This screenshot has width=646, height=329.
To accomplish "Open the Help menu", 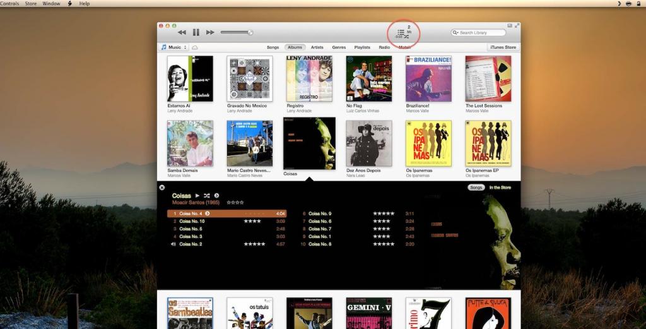I will [85, 3].
